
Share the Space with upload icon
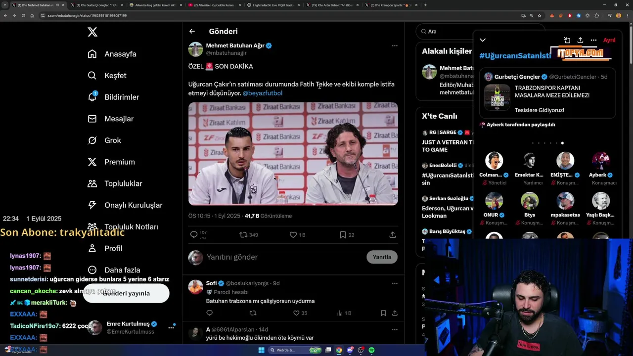(x=580, y=40)
